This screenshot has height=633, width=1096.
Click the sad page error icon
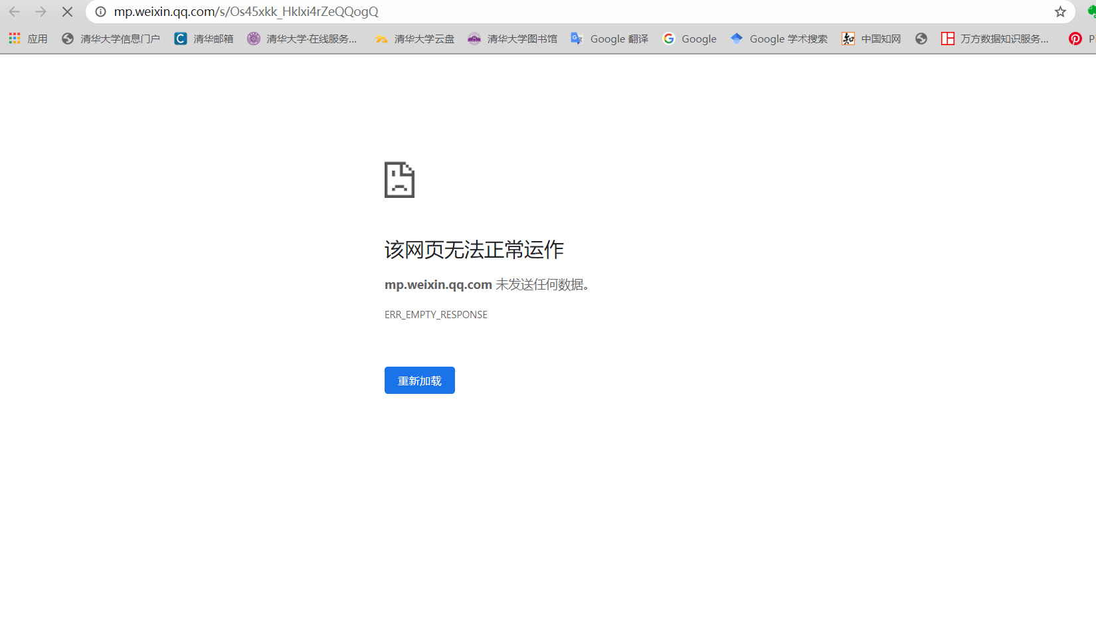point(399,179)
